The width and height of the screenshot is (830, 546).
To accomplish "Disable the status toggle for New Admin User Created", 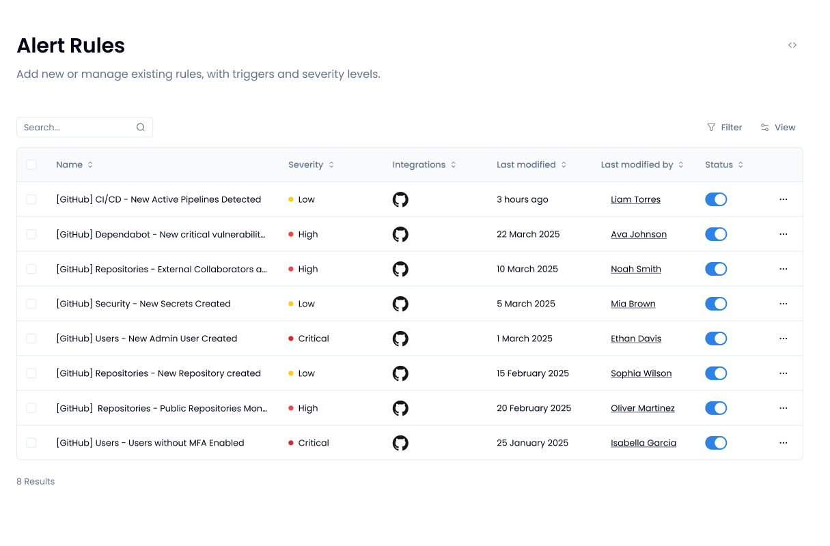I will pyautogui.click(x=716, y=338).
